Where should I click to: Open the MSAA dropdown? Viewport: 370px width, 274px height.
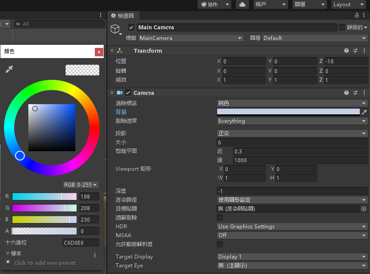(x=292, y=235)
